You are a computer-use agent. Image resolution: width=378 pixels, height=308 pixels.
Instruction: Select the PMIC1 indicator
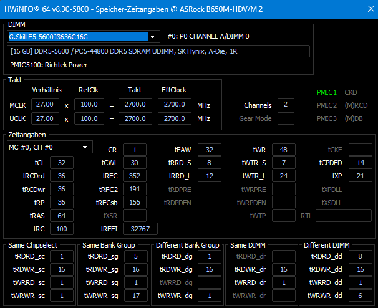[x=326, y=92]
